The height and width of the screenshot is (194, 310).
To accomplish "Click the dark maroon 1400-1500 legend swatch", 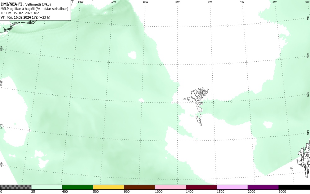I will (x=201, y=187).
